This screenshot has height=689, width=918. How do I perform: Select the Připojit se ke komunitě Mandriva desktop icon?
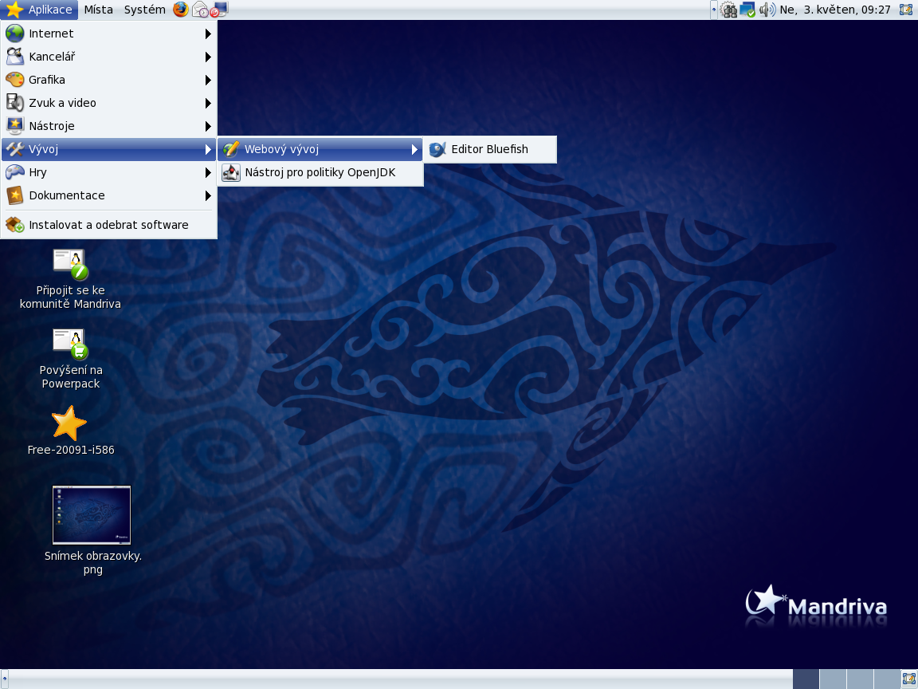70,265
